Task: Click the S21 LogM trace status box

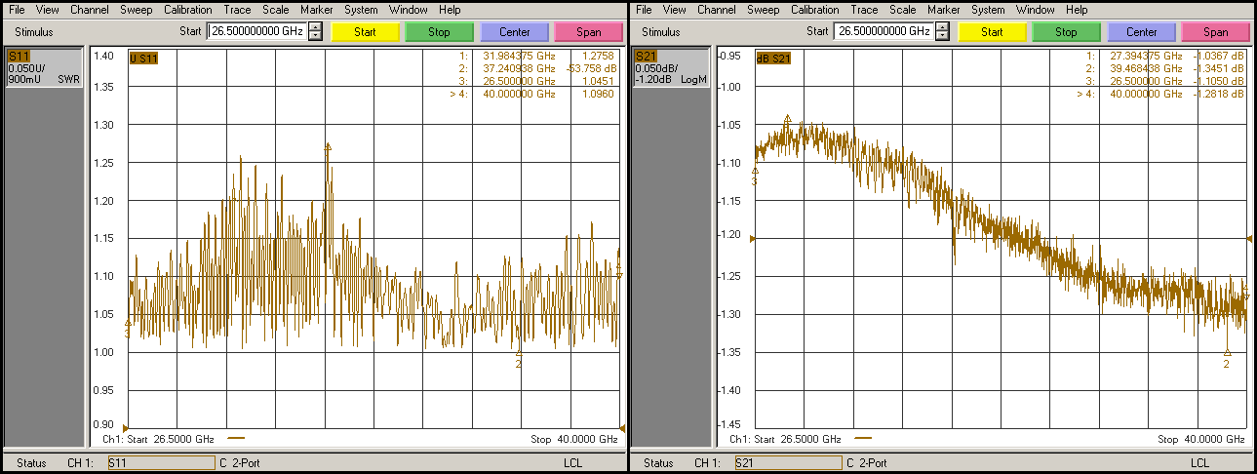Action: pyautogui.click(x=671, y=67)
